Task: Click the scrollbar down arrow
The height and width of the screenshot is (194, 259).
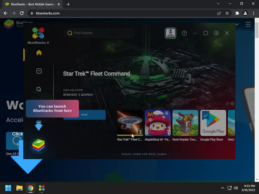Action: (x=257, y=180)
